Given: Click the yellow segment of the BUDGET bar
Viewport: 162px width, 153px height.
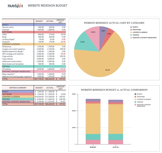Looking at the screenshot, I should coord(93,119).
